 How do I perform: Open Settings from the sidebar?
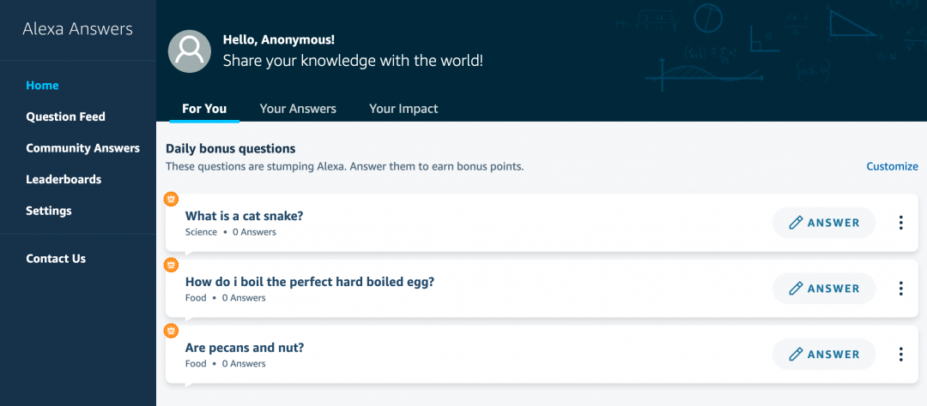pos(49,211)
